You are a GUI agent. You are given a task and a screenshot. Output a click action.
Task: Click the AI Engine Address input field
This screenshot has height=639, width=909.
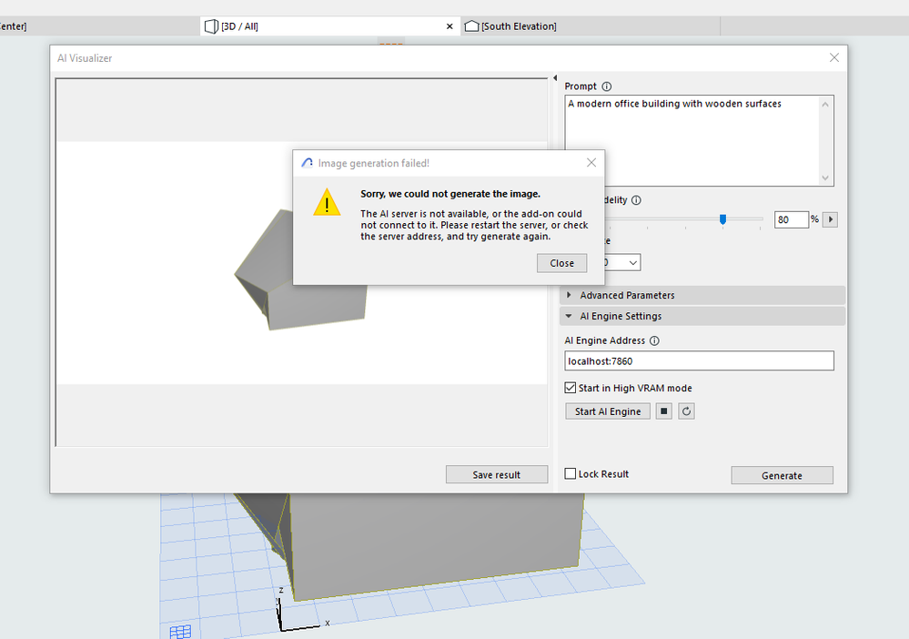(699, 360)
